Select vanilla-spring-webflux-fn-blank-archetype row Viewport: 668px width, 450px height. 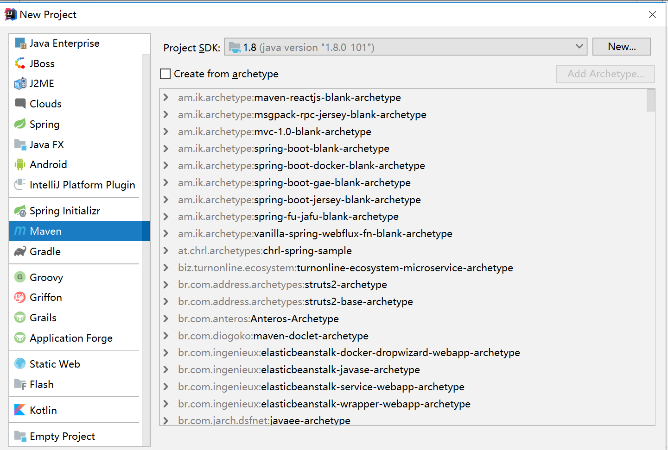pyautogui.click(x=403, y=234)
